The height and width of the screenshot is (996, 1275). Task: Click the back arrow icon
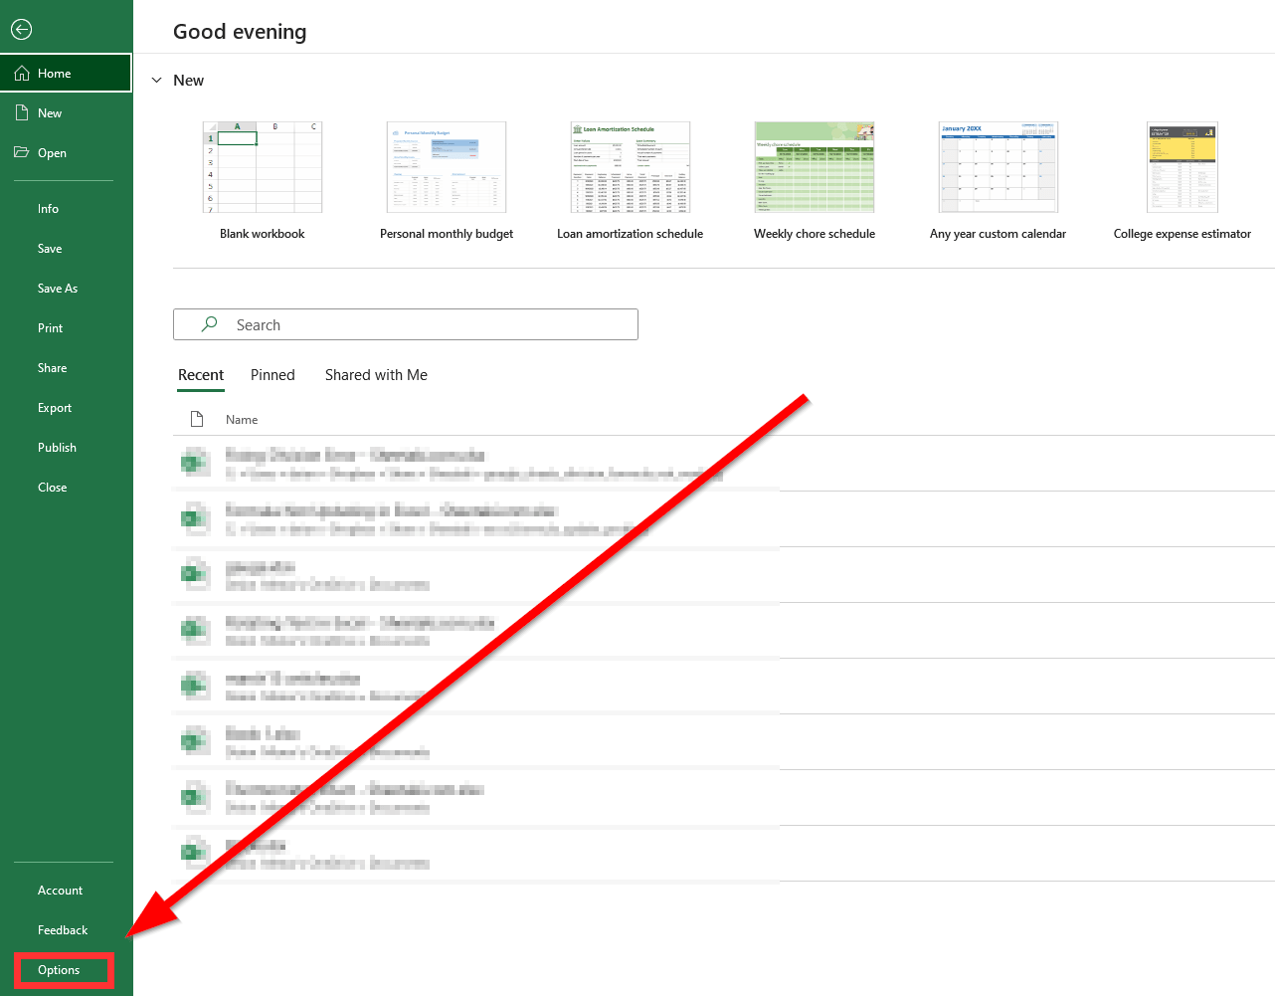click(21, 30)
